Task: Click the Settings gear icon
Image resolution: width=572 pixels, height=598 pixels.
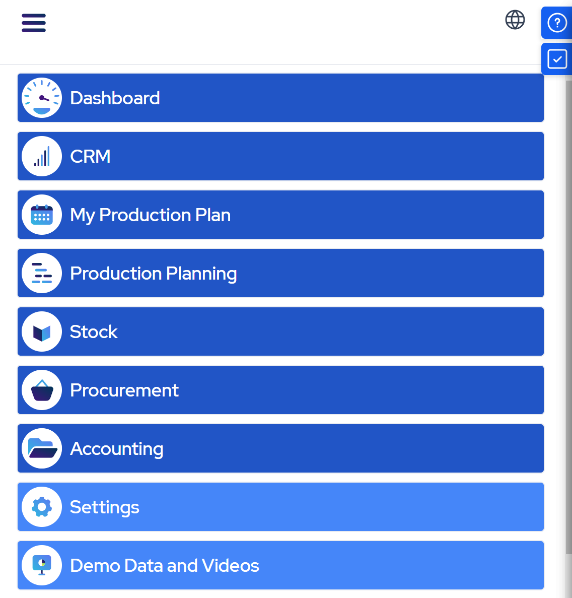Action: [x=42, y=507]
